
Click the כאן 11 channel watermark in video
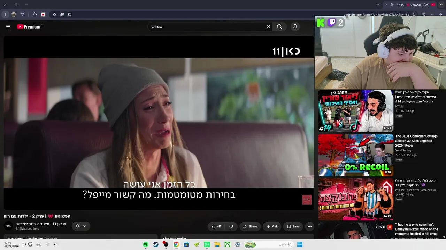point(307,200)
